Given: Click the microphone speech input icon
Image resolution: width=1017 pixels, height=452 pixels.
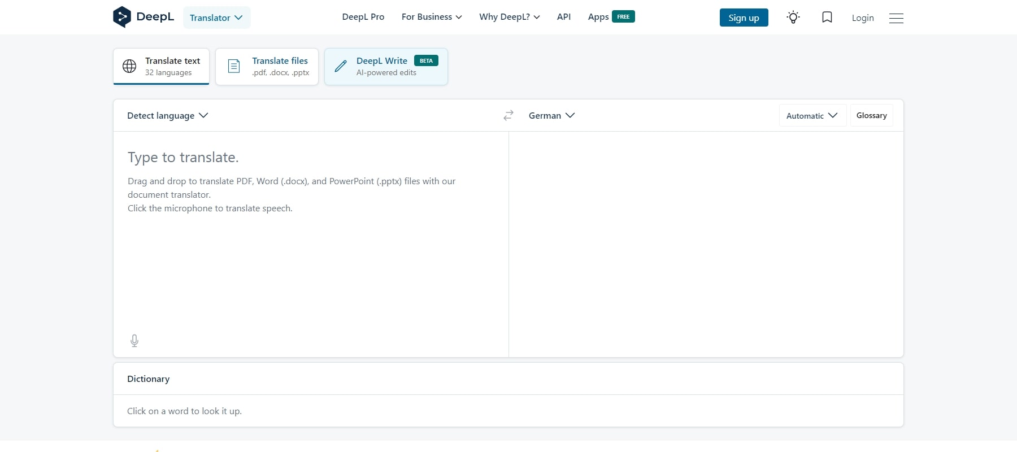Looking at the screenshot, I should (134, 341).
